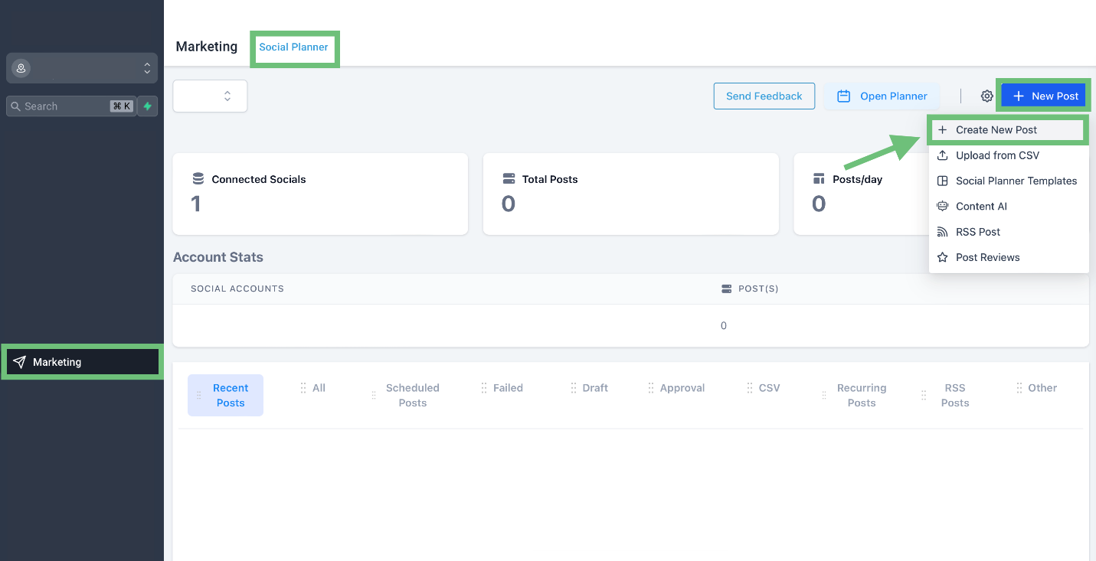The width and height of the screenshot is (1096, 561).
Task: Open the New Post dropdown button
Action: tap(1044, 96)
